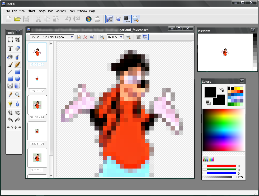The width and height of the screenshot is (259, 196).
Task: Select the rectangular selection tool
Action: [10, 40]
